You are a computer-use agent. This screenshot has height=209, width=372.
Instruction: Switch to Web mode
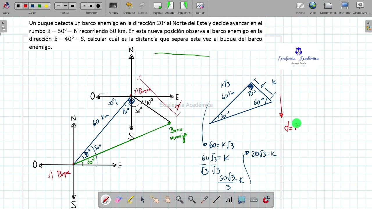point(313,8)
